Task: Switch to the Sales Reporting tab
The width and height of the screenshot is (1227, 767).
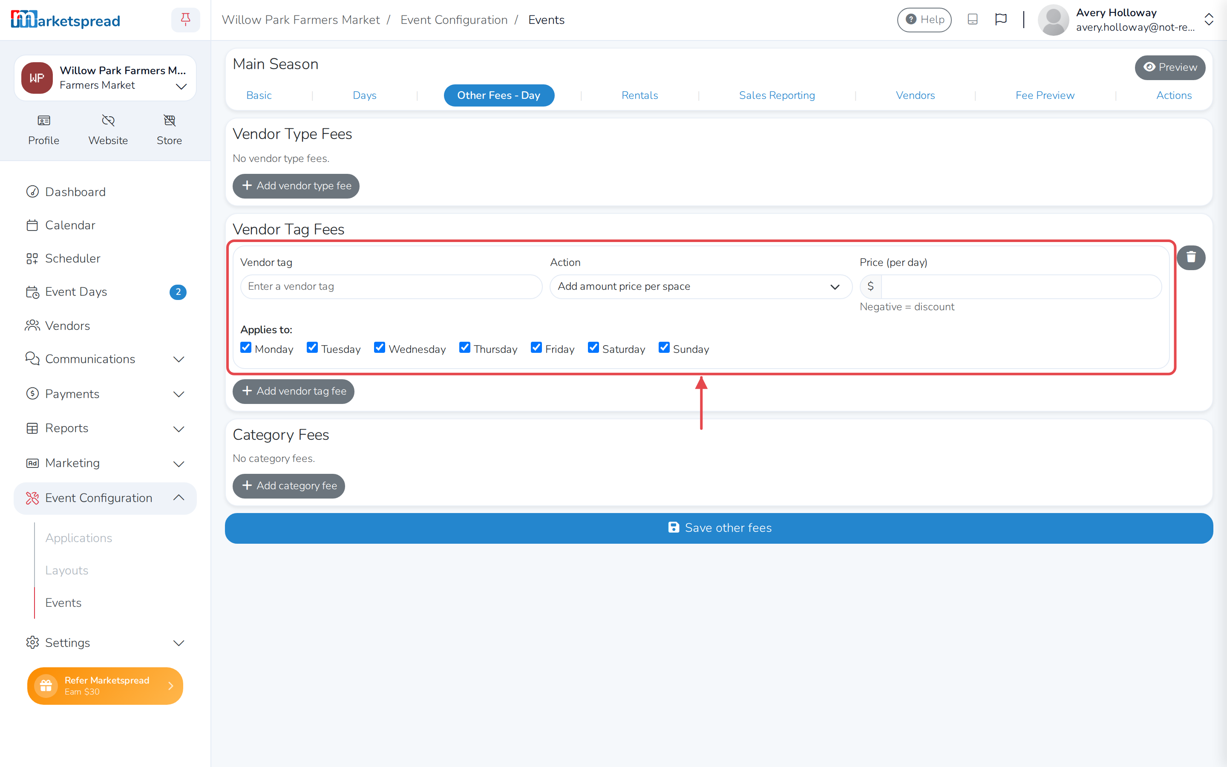Action: 777,95
